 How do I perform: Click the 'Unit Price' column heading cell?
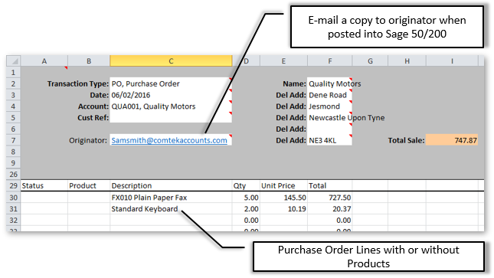(x=283, y=185)
